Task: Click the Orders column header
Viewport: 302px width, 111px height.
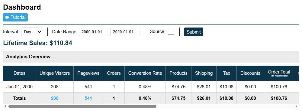Action: [x=114, y=73]
